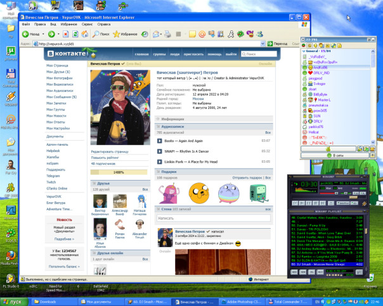The width and height of the screenshot is (383, 306).
Task: Click the puzzle piece icon in ICQ toolbar
Action: 333,46
